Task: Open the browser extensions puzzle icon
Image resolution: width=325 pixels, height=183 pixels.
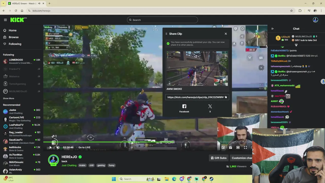Action: click(x=300, y=11)
